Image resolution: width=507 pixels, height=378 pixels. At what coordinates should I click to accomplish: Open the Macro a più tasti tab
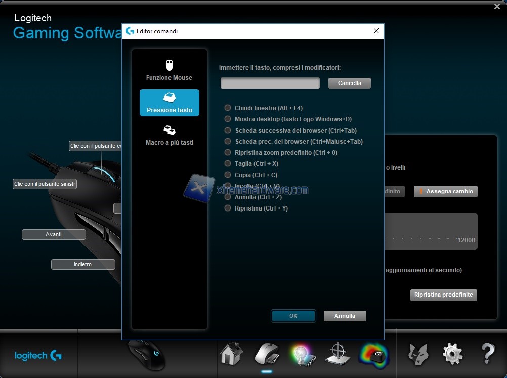point(170,135)
